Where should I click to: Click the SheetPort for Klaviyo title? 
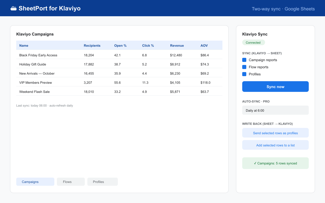point(50,8)
